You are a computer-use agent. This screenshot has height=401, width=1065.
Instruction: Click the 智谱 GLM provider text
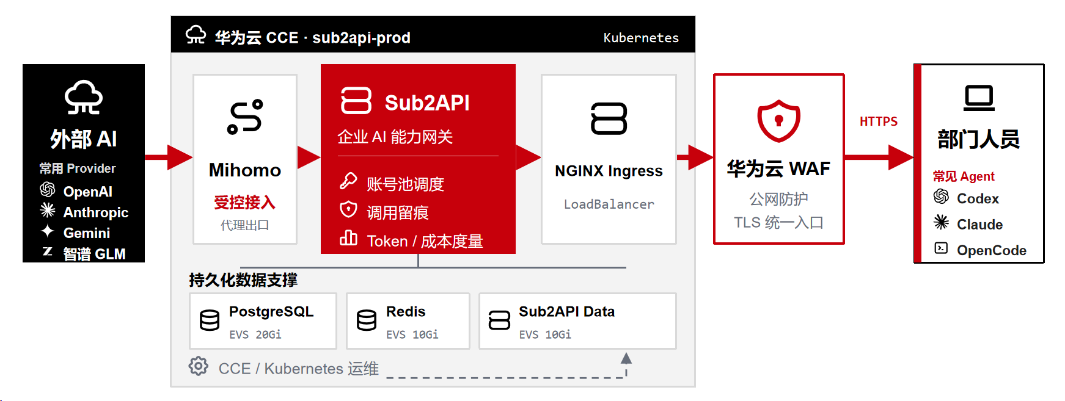[95, 254]
